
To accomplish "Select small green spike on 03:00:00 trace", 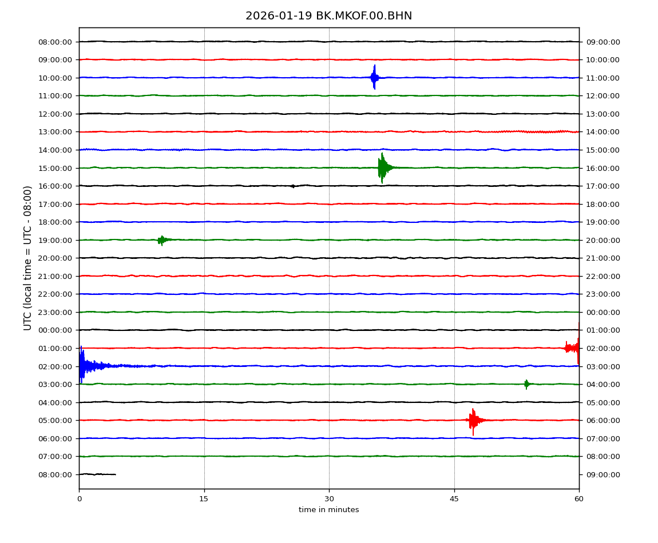I will tap(526, 384).
